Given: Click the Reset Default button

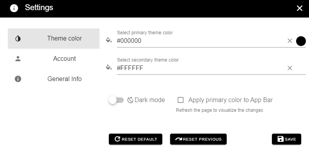Looking at the screenshot, I should click(x=136, y=139).
